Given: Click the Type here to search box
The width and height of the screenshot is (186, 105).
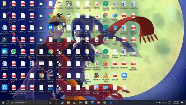Looking at the screenshot, I should [27, 102].
